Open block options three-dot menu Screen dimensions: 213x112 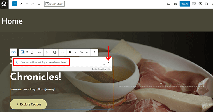point(94,52)
